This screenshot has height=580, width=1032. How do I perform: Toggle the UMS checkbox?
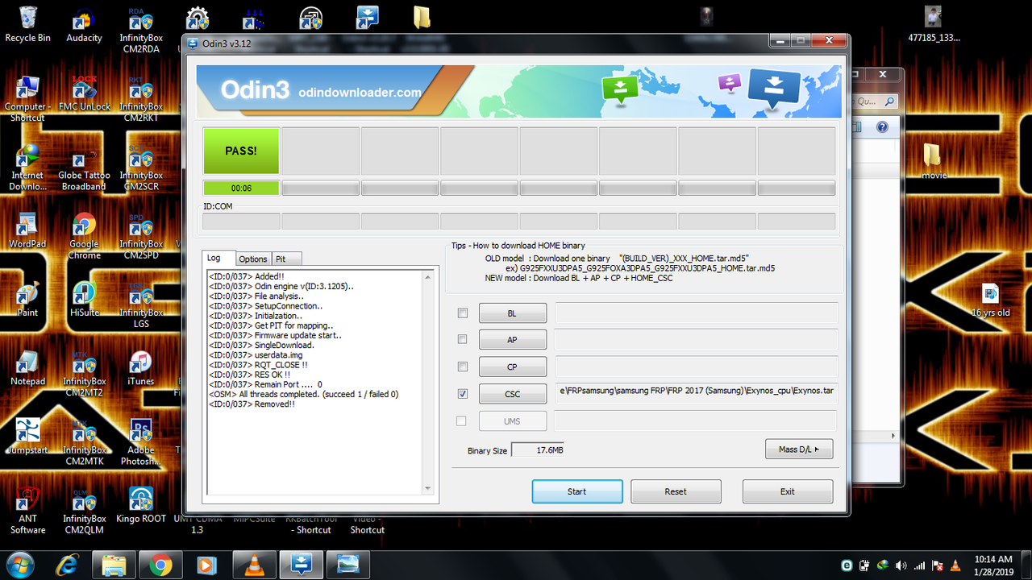pyautogui.click(x=461, y=420)
